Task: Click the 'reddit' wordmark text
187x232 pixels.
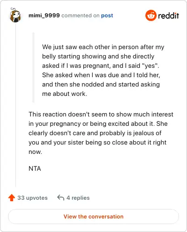Action: [x=168, y=16]
